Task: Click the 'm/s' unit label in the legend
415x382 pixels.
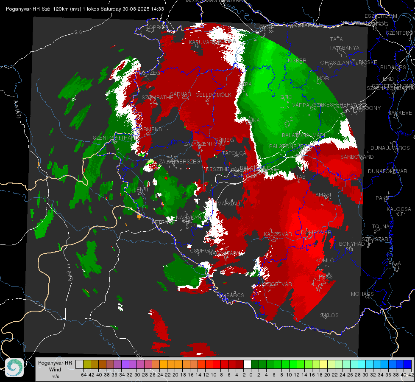Action: (55, 376)
